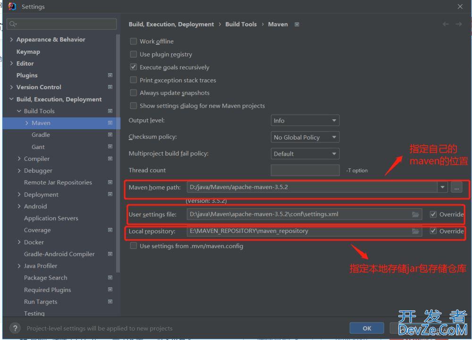Expand the Maven node chevron

(x=27, y=123)
